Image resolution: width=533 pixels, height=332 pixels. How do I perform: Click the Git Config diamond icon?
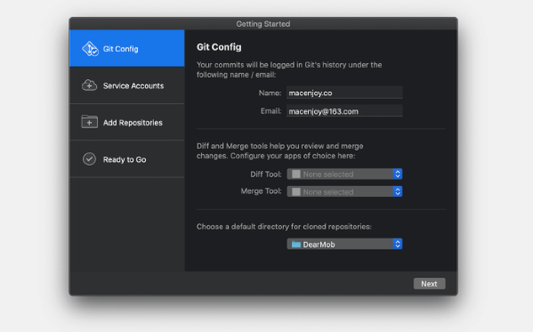tap(90, 49)
